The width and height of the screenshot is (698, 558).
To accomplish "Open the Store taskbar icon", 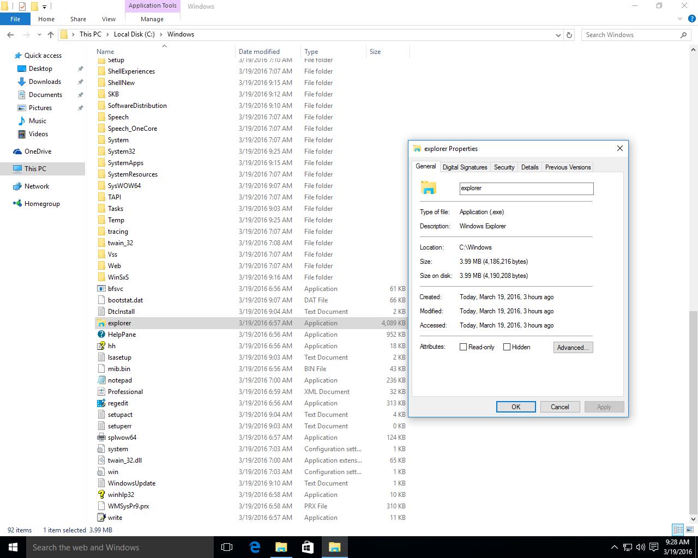I will [x=308, y=547].
